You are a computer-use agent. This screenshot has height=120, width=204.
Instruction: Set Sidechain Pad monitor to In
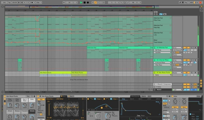coord(174,52)
